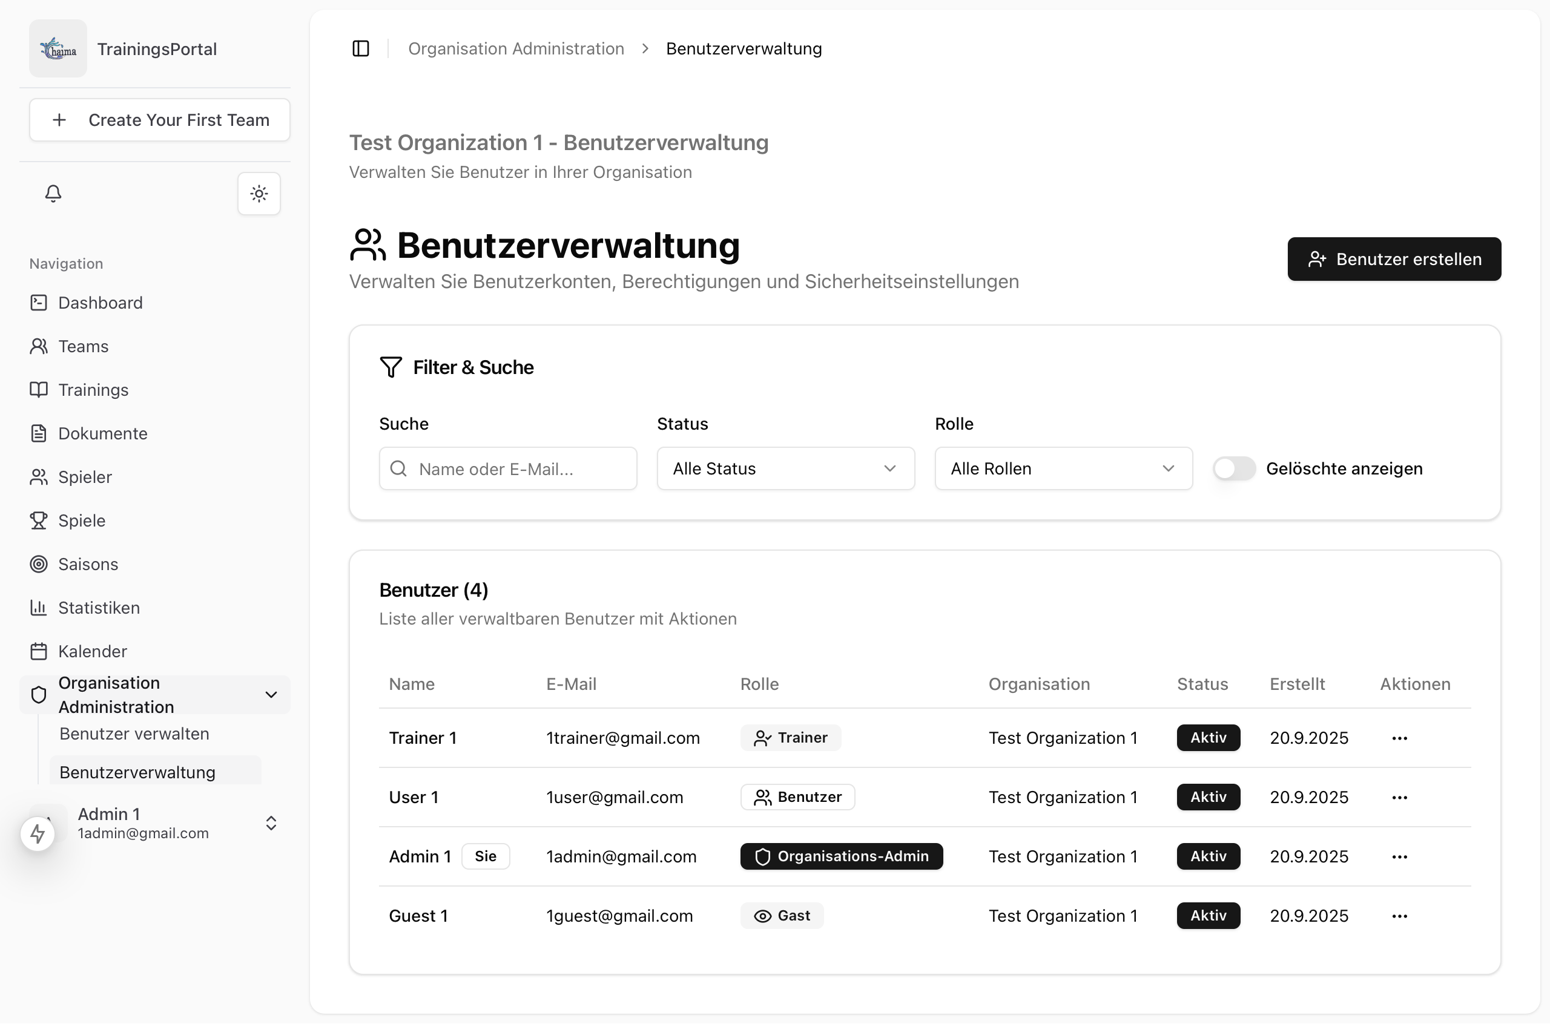Click the User 1 name cell
Screen dimensions: 1550x1024
pyautogui.click(x=414, y=798)
